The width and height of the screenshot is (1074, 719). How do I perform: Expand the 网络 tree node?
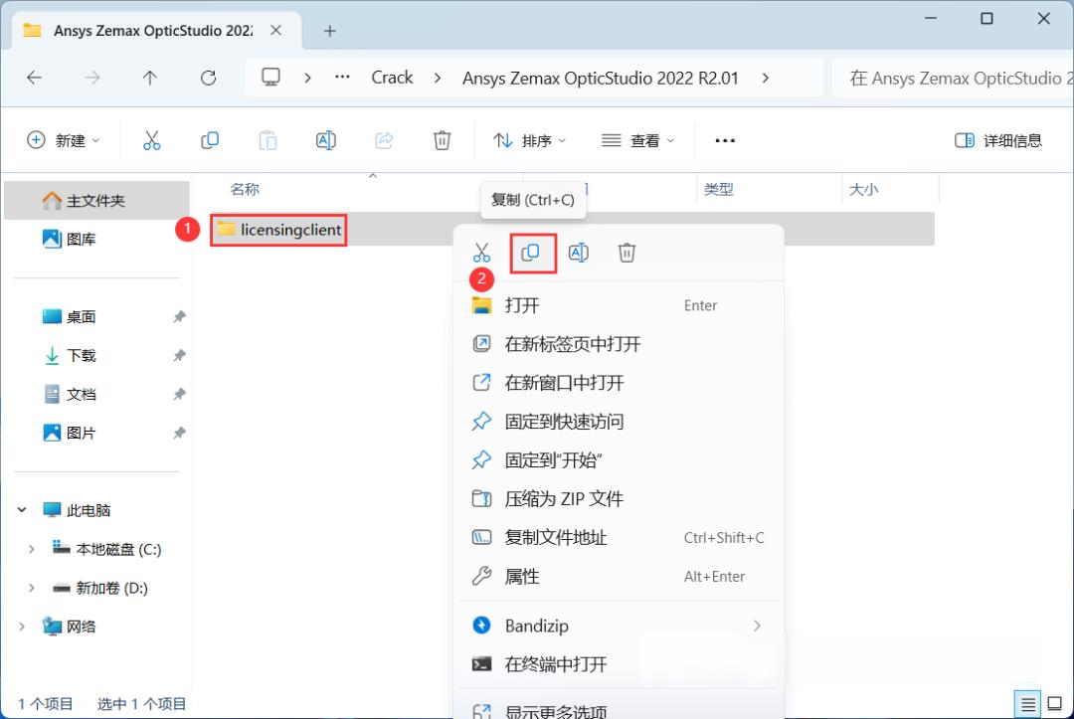[x=22, y=627]
